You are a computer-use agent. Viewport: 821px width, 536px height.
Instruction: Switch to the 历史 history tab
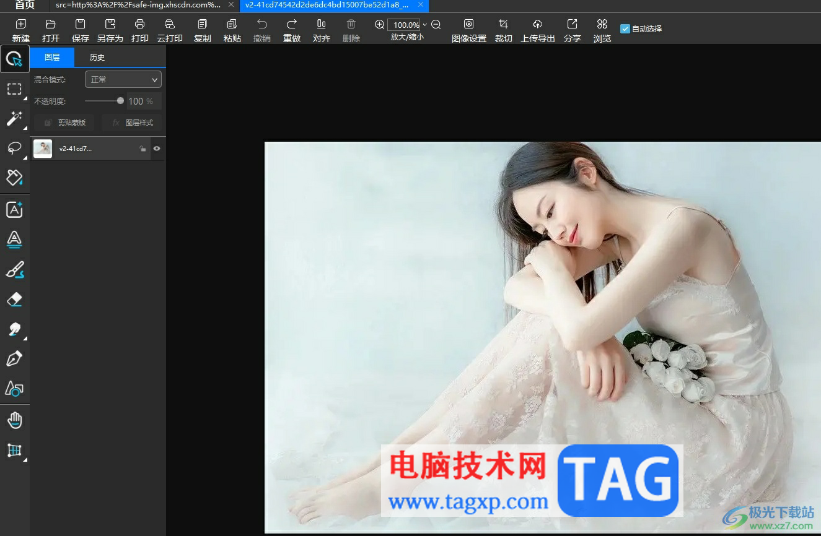(97, 58)
